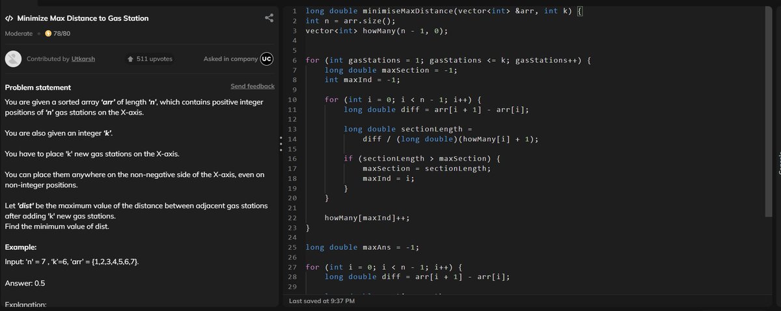Click the 'diff / (long double)(howMany[i] + 1);' line
Screen dimensions: 781x311
(x=450, y=139)
